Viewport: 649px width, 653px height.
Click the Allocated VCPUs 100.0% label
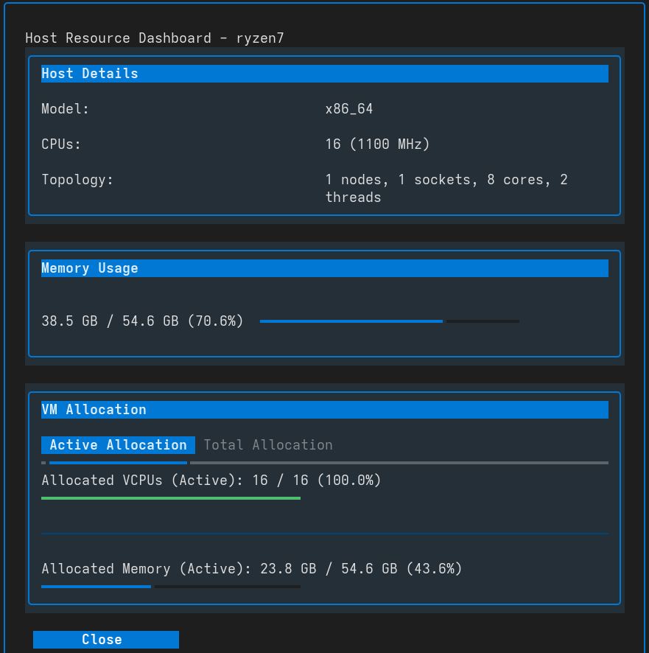[x=211, y=480]
